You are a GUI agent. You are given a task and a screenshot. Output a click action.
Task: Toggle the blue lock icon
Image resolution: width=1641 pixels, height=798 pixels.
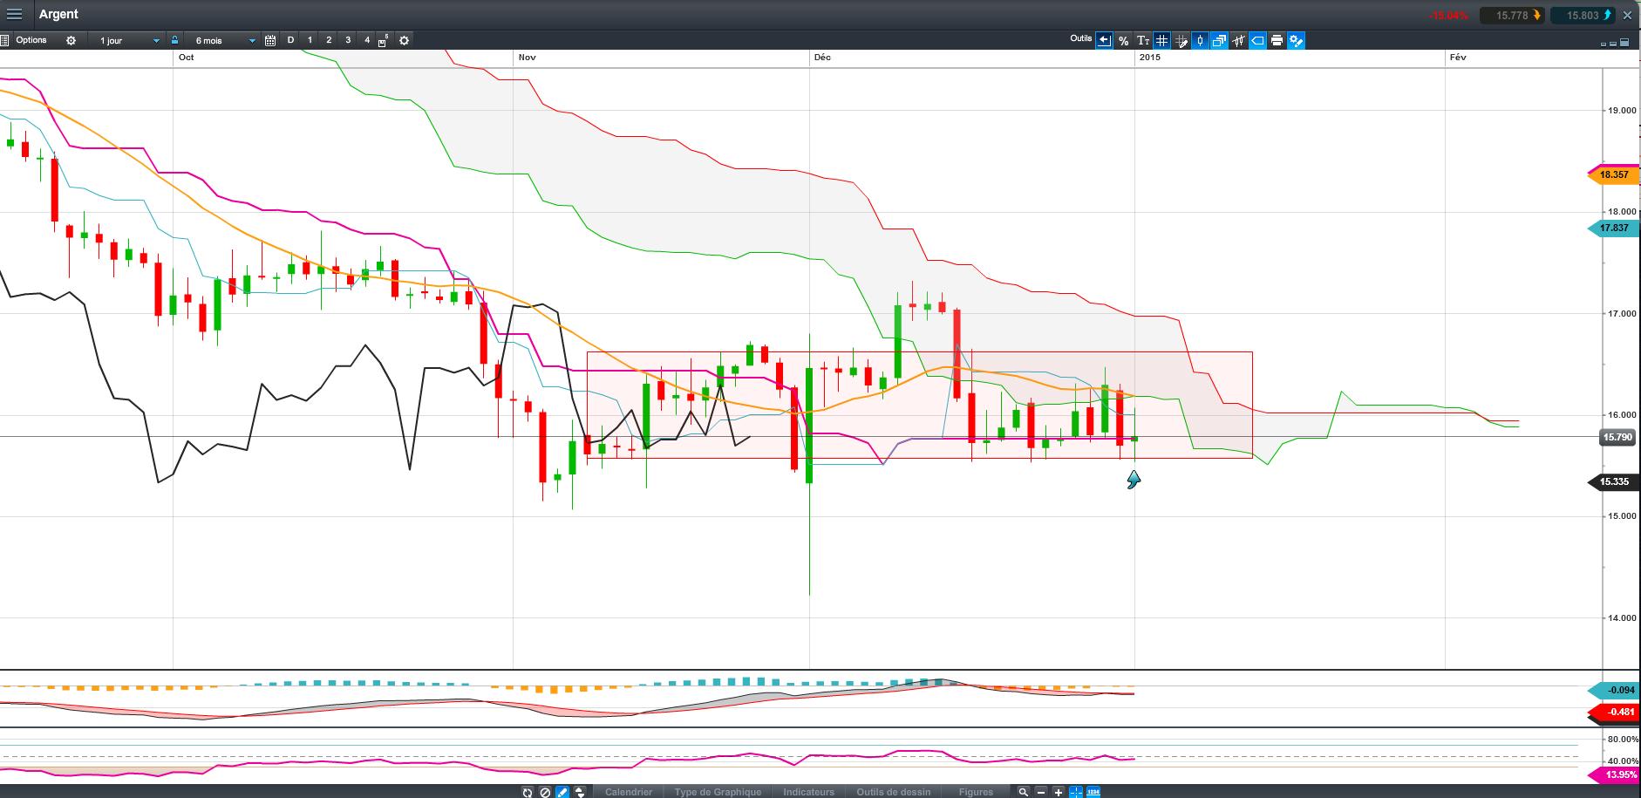click(x=174, y=40)
